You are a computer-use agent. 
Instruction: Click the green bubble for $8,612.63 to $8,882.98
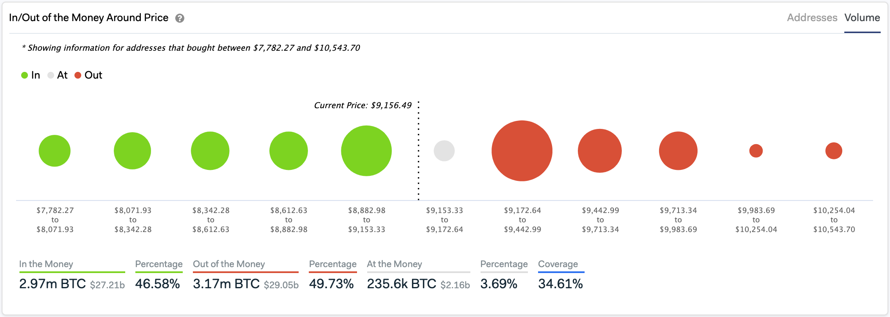[x=288, y=151]
